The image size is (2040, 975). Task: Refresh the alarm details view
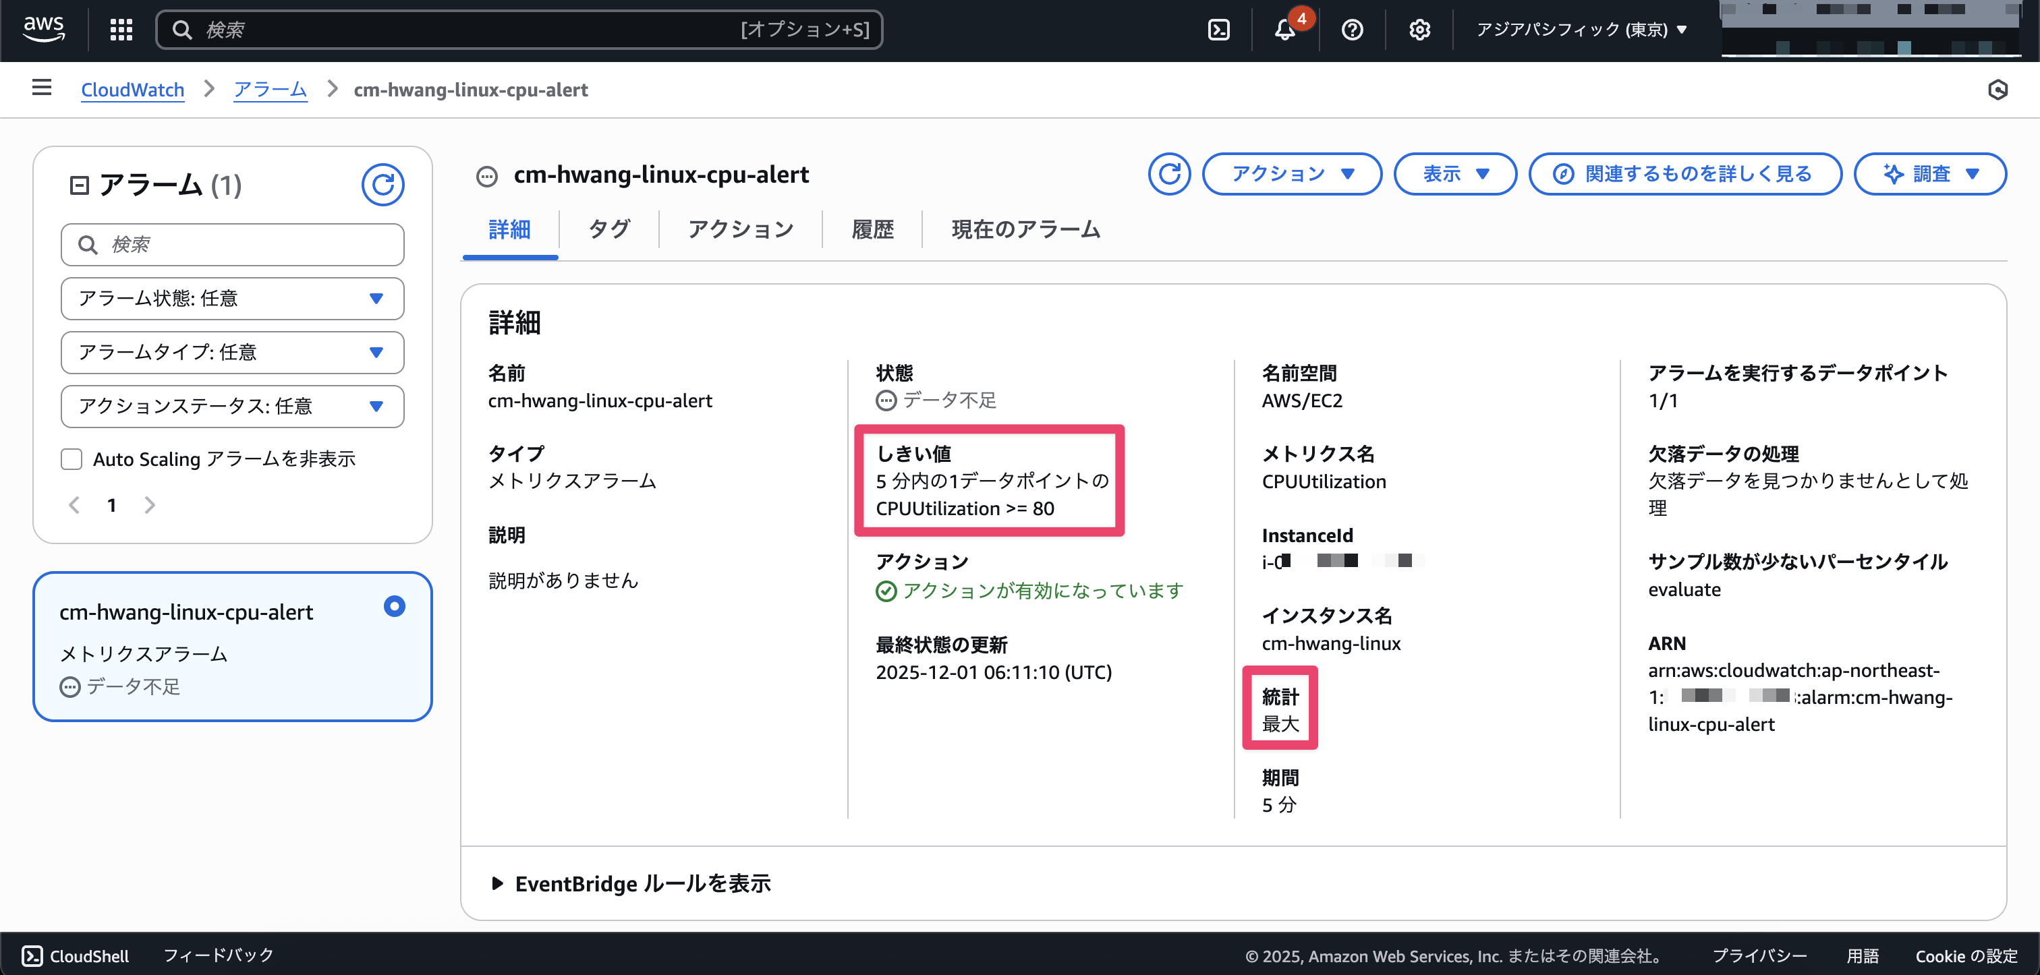tap(1169, 174)
